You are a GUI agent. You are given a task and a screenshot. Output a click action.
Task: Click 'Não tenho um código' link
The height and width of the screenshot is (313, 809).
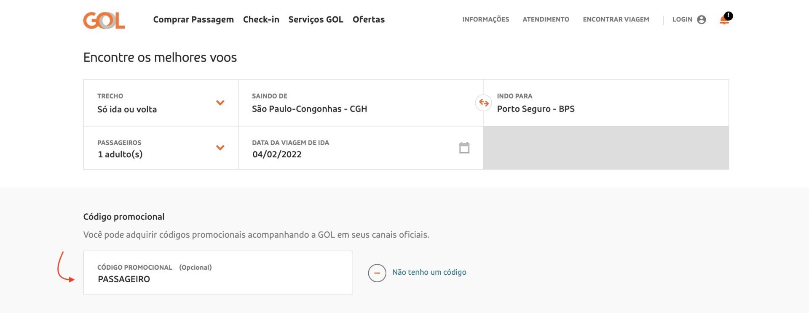[429, 272]
